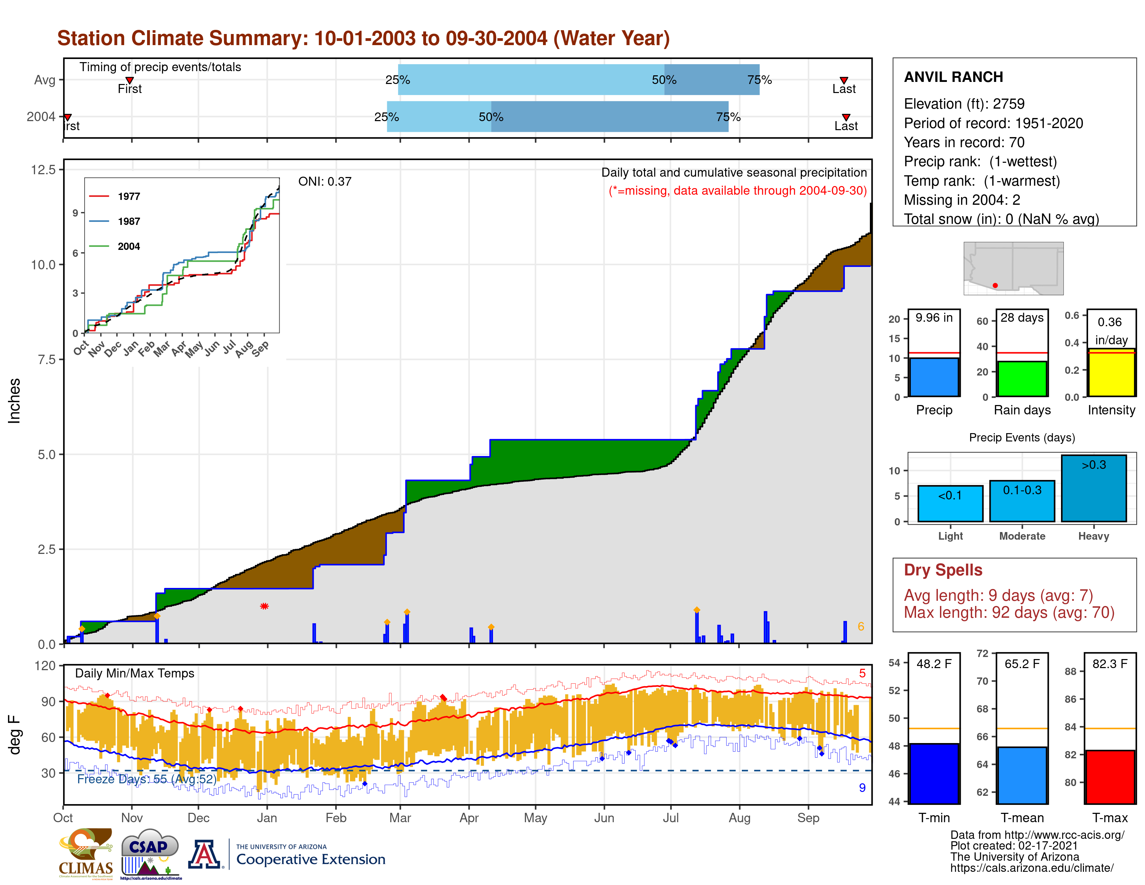Click the red T-max bar
The image size is (1145, 885).
pyautogui.click(x=1110, y=777)
